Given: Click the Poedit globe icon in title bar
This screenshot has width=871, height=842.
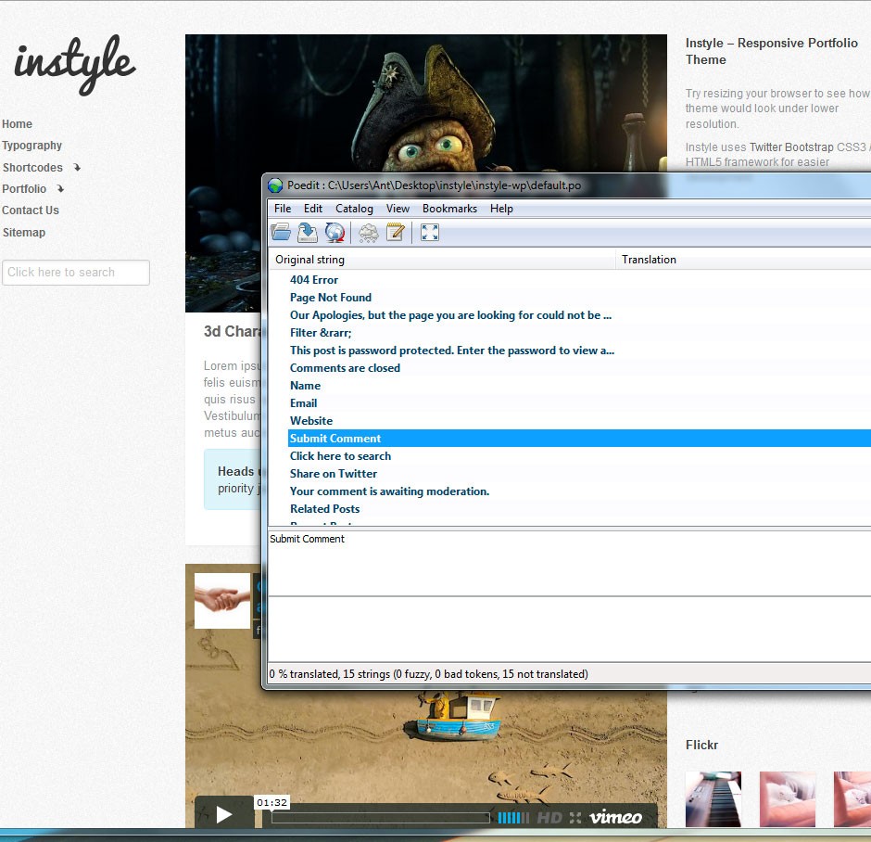Looking at the screenshot, I should click(x=275, y=185).
